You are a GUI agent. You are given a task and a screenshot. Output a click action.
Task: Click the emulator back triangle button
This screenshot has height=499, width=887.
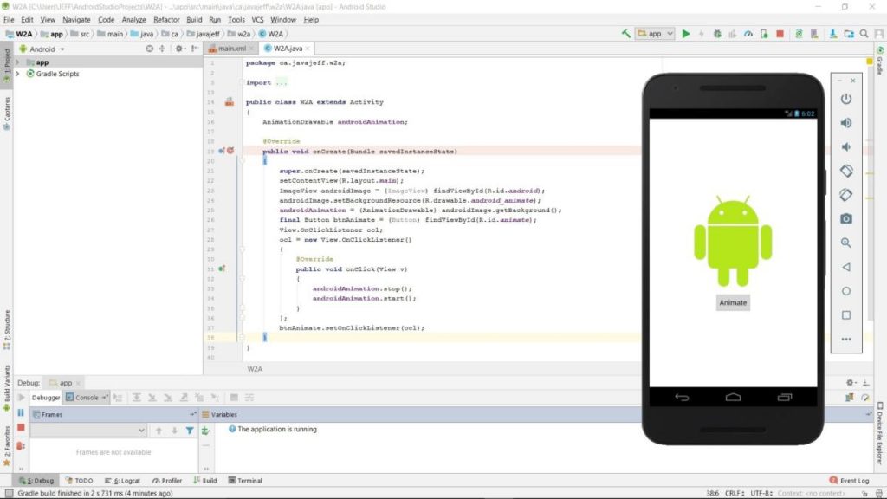(x=845, y=267)
